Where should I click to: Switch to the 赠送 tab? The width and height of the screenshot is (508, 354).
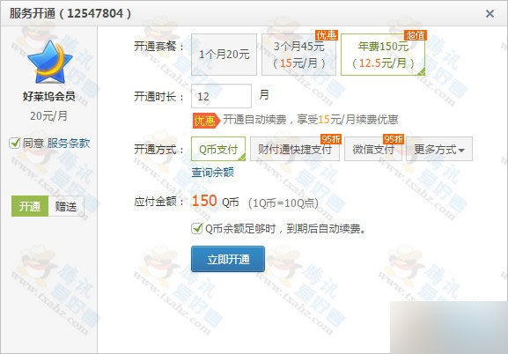tap(66, 206)
